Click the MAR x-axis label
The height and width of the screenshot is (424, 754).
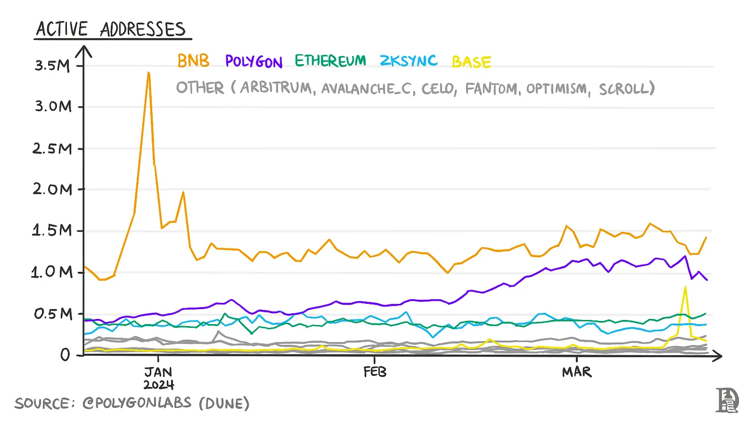coord(577,373)
